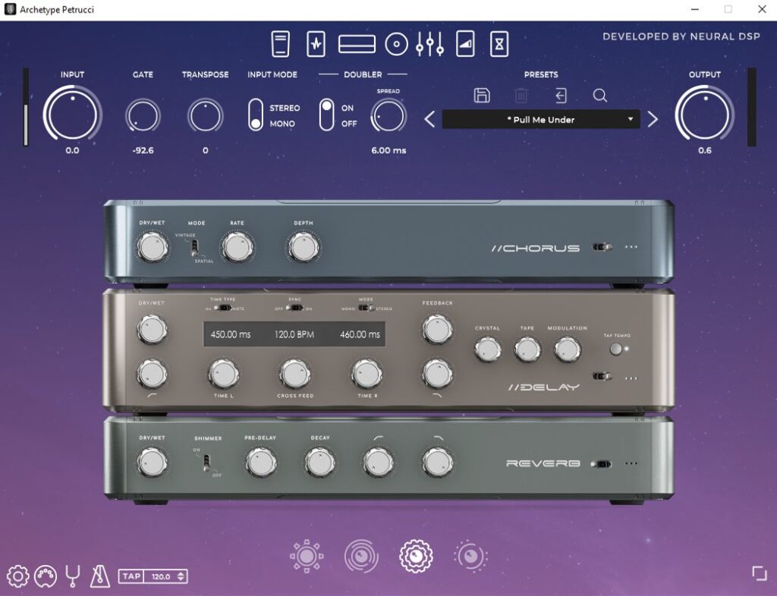Open MIDI mappings icon
Viewport: 777px width, 596px height.
pos(45,576)
